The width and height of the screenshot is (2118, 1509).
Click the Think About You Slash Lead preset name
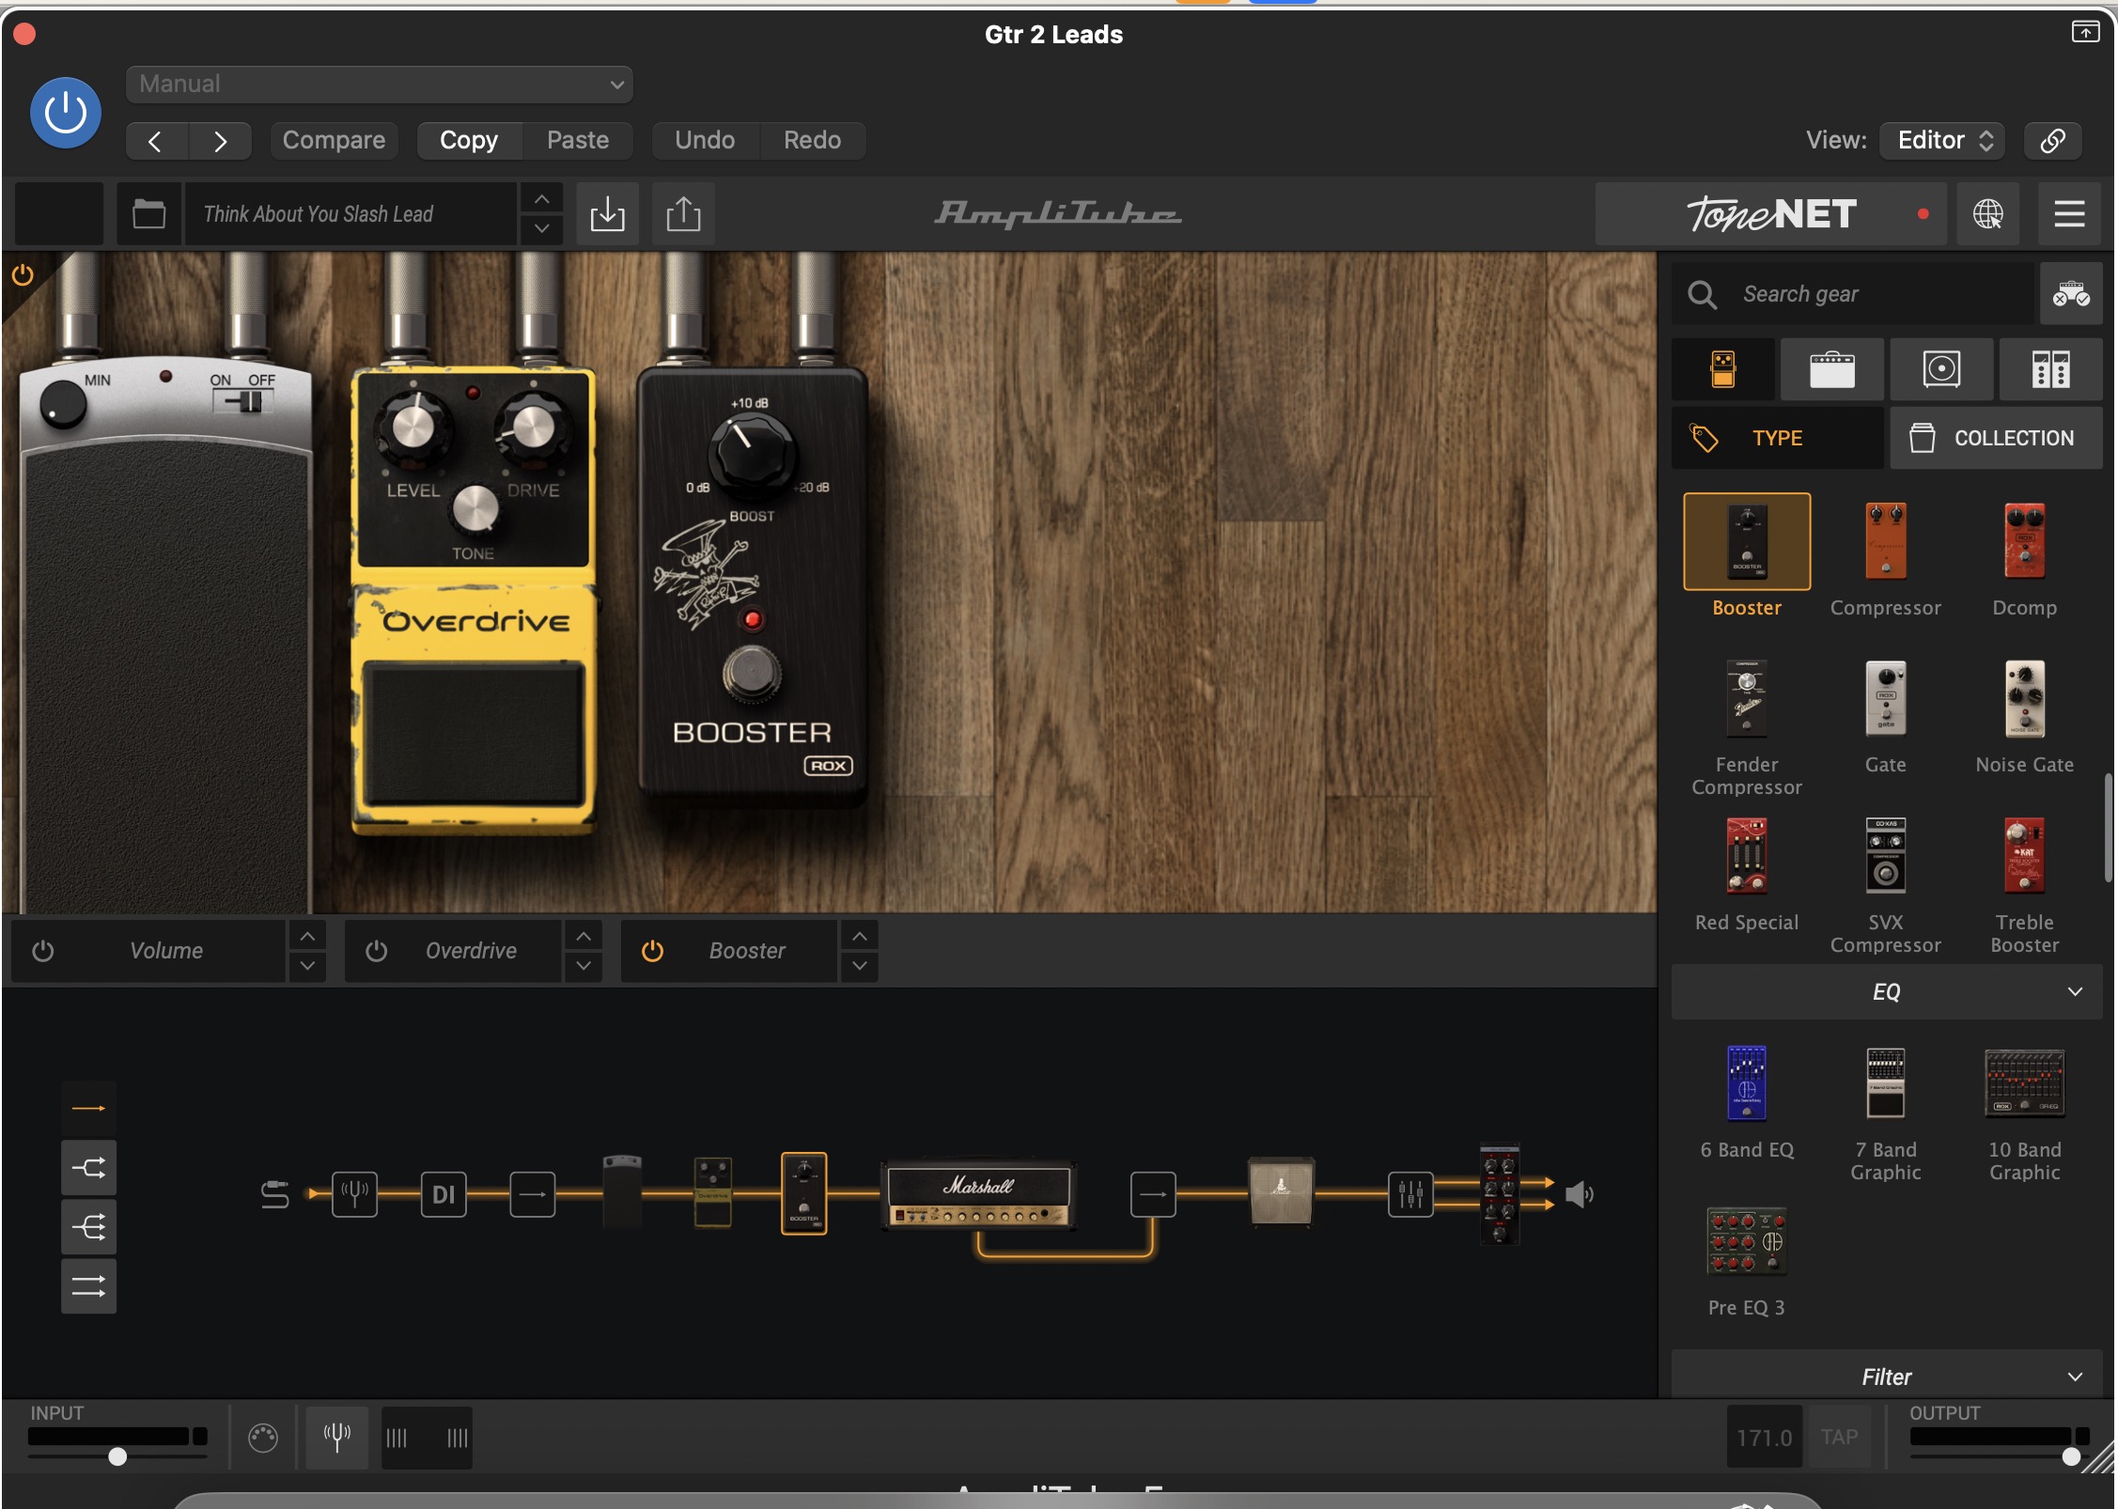[x=350, y=214]
